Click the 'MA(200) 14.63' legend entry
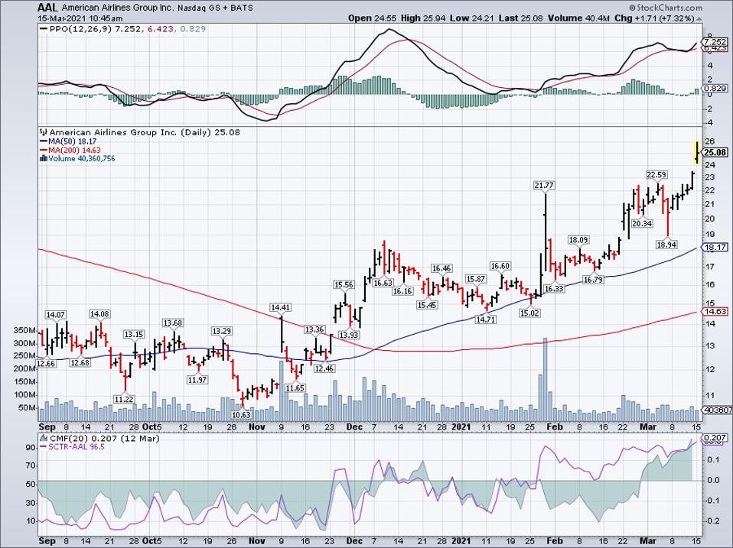 click(74, 150)
